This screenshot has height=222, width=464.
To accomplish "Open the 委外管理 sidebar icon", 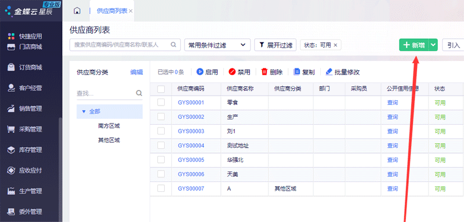I will [11, 212].
